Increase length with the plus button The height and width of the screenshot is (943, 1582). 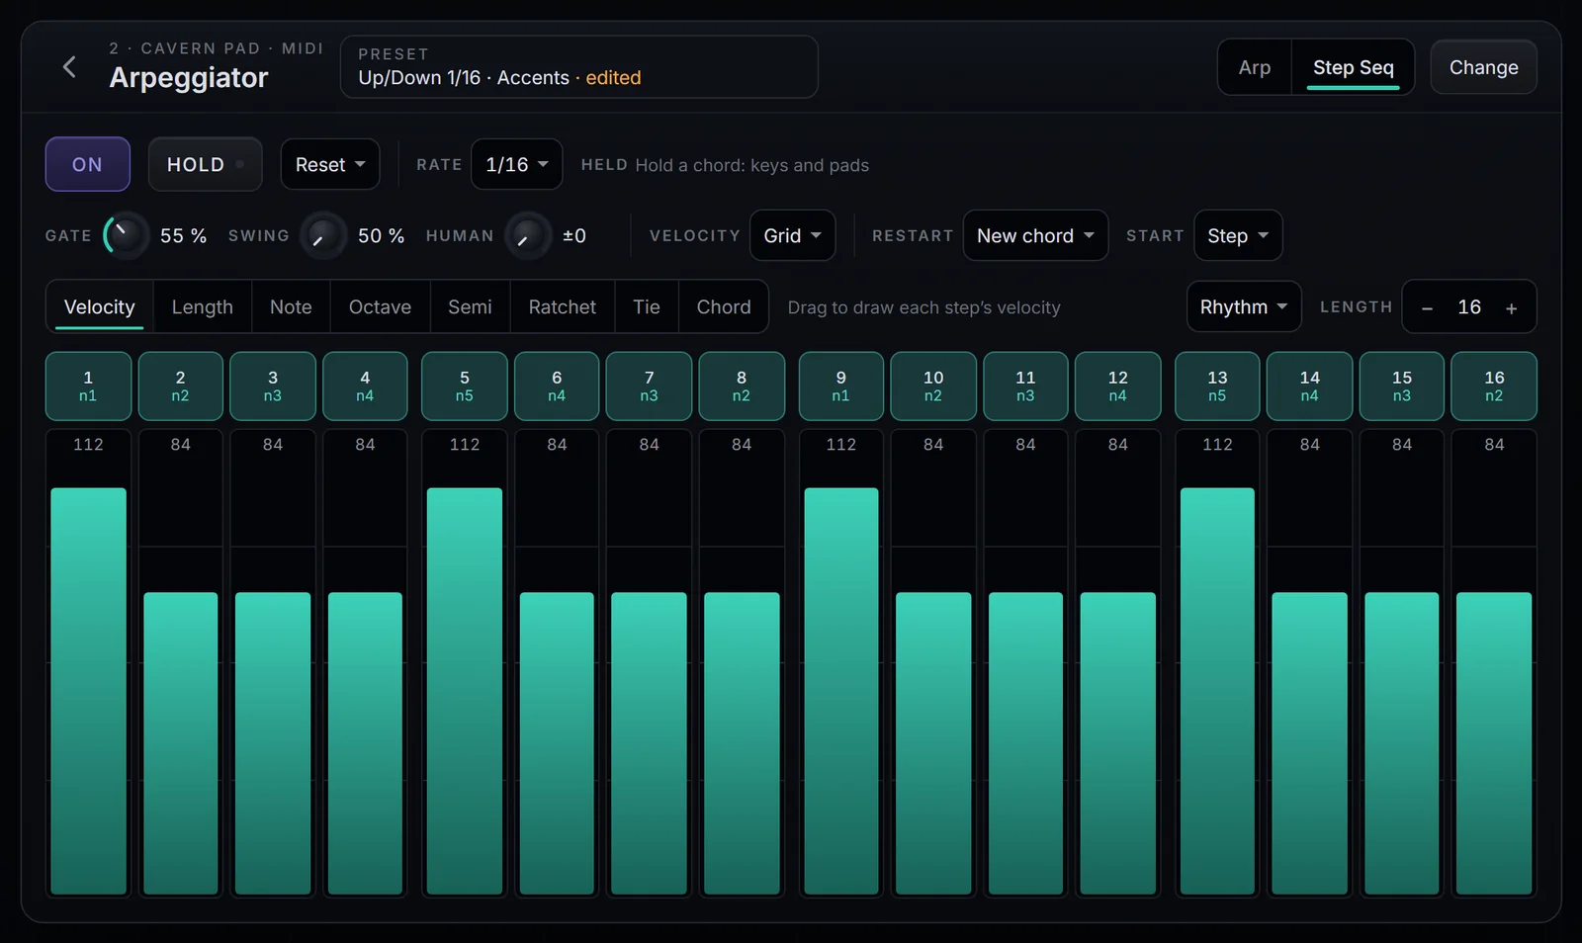pos(1511,308)
